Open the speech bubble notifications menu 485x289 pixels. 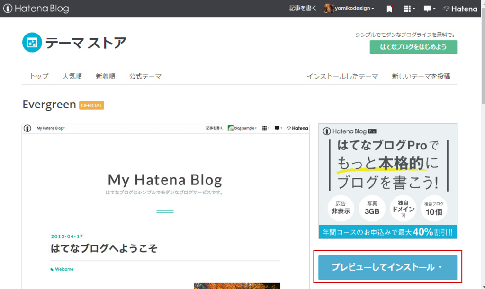point(429,9)
